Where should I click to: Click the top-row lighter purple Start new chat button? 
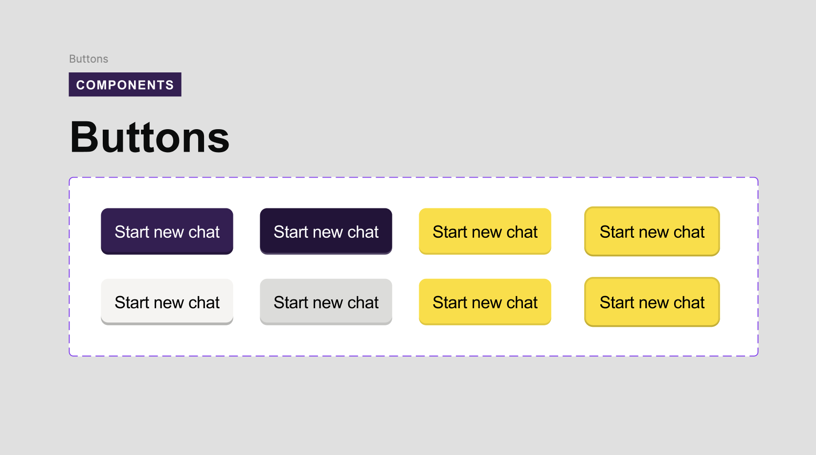167,231
